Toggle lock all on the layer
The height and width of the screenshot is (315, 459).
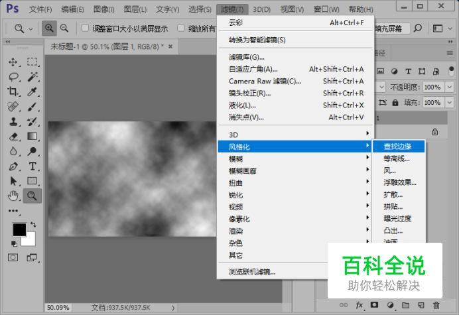pos(395,103)
